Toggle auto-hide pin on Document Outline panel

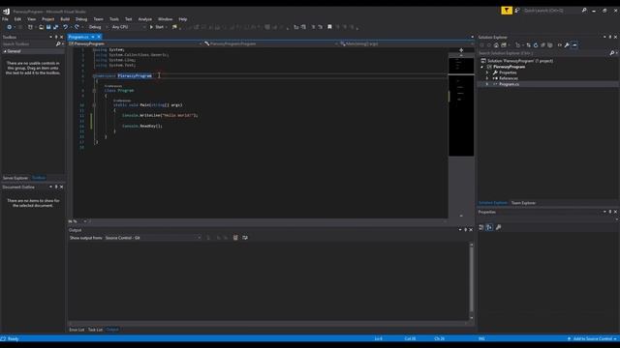[x=56, y=187]
